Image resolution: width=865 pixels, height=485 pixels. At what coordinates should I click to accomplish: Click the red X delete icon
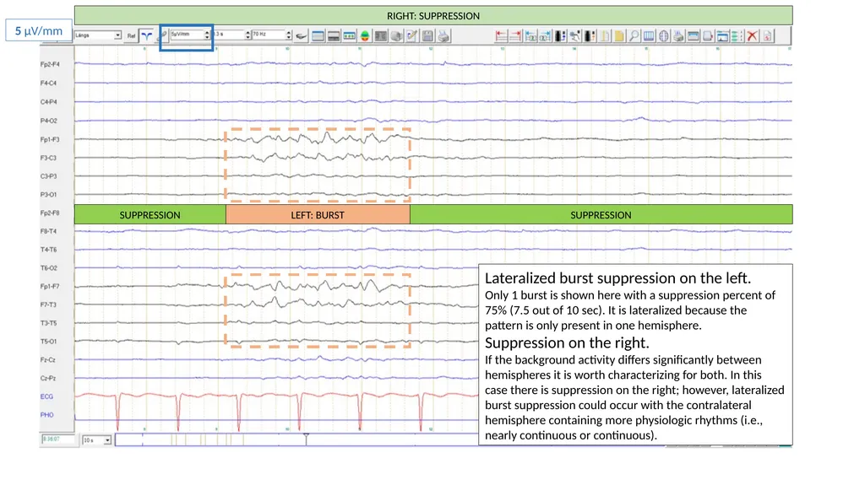point(752,36)
